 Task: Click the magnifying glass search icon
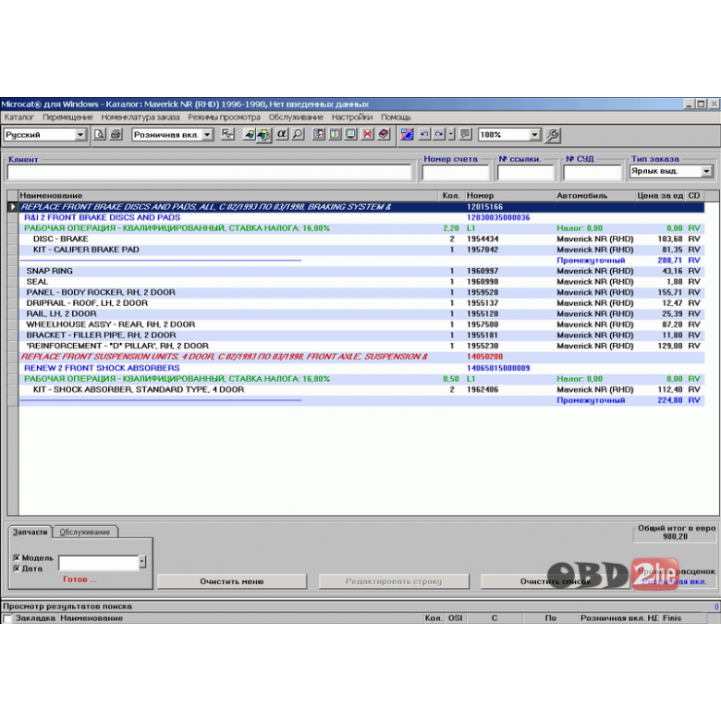(x=298, y=134)
